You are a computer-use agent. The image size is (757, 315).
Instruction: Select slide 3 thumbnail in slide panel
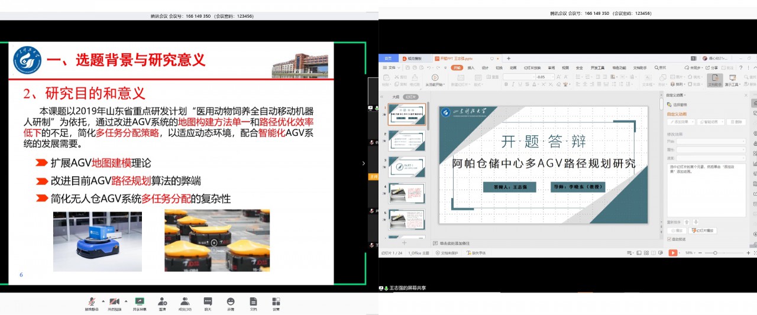[406, 167]
